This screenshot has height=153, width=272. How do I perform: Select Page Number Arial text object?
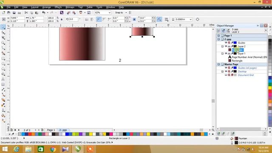(249, 57)
